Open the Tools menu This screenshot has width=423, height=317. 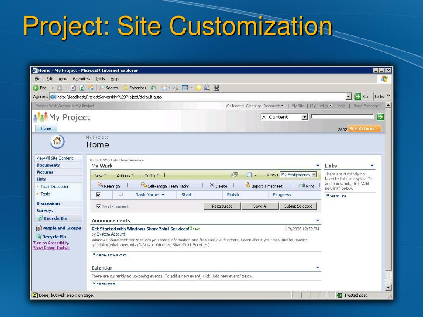(100, 79)
